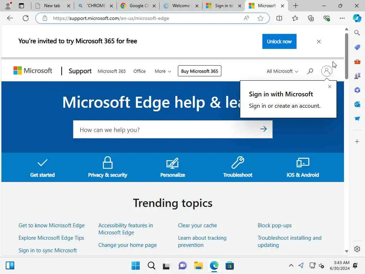Launch Copilot from the toolbar
365x274 pixels.
point(357,18)
